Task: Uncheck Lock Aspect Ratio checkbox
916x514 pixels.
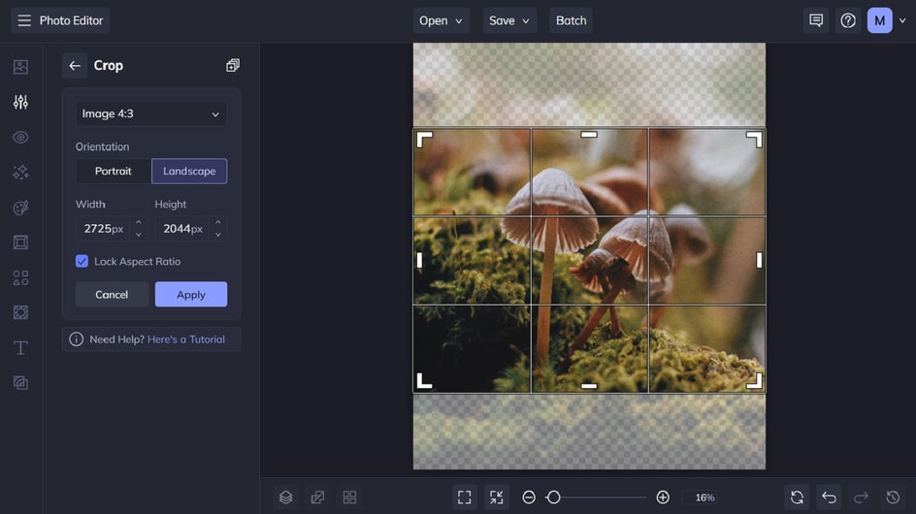Action: 82,262
